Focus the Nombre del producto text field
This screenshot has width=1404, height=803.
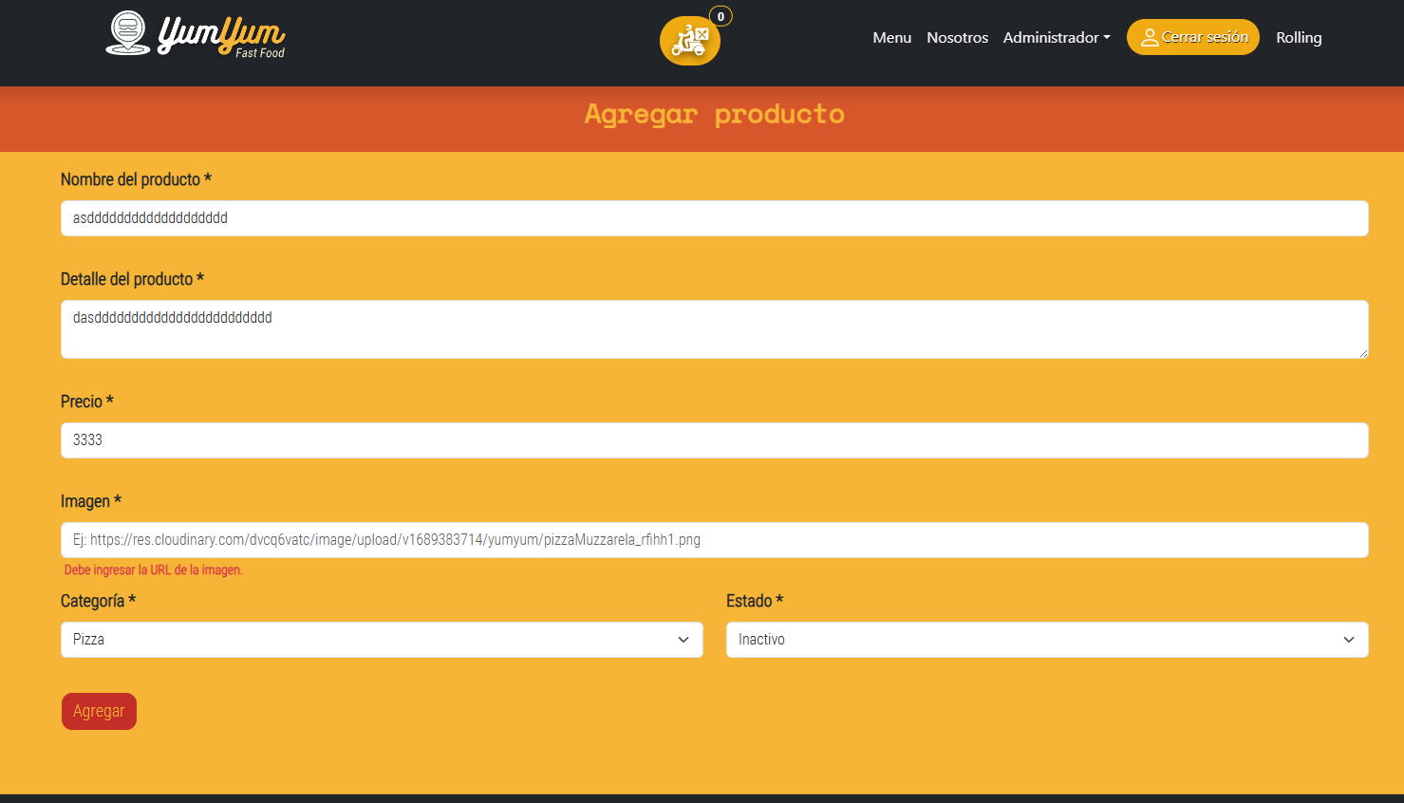pos(712,217)
